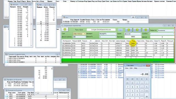Viewport: 176px width, 99px height.
Task: Click the 'Портфель по бумагам' window title icon
Action: [5, 79]
